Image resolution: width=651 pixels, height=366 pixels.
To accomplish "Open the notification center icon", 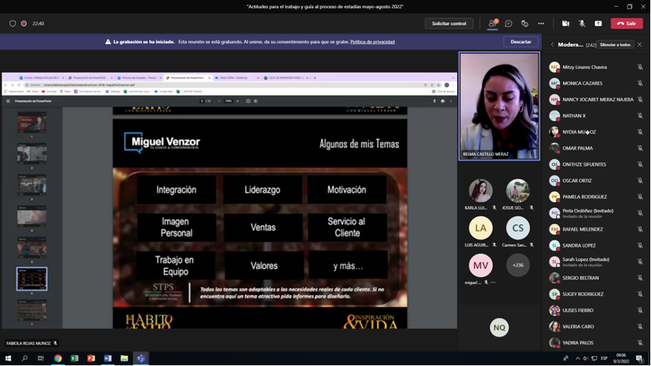I will pyautogui.click(x=640, y=359).
